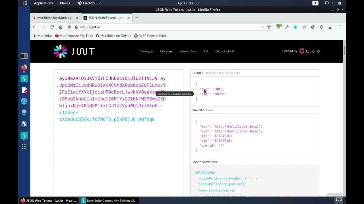Click the workspace indicator 1 in top panel

315,3
